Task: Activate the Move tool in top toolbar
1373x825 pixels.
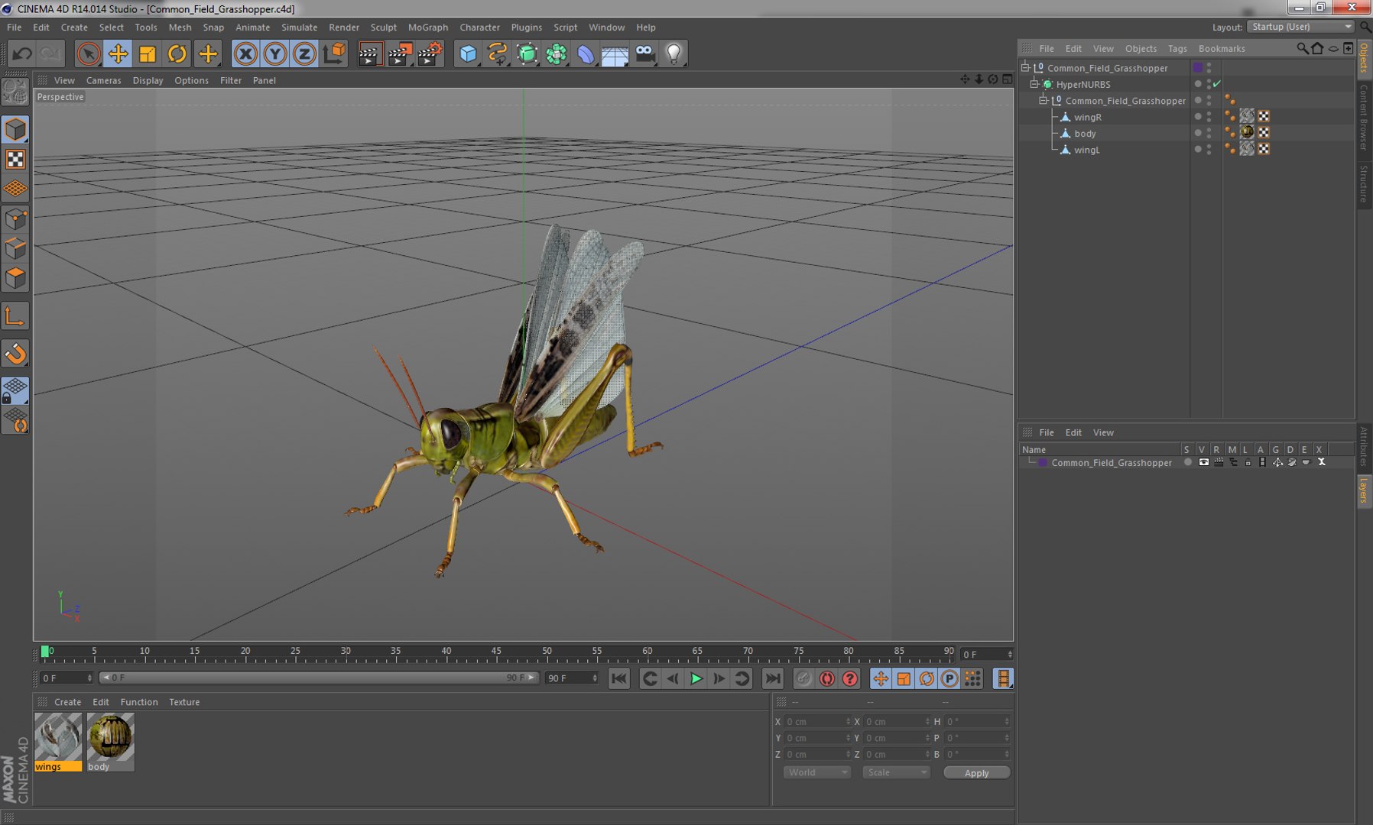Action: (118, 53)
